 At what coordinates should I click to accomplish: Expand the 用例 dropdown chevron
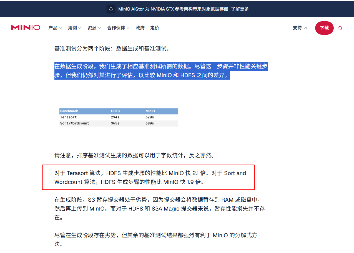coord(80,28)
